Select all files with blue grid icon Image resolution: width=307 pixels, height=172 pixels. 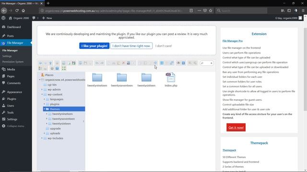[162, 63]
